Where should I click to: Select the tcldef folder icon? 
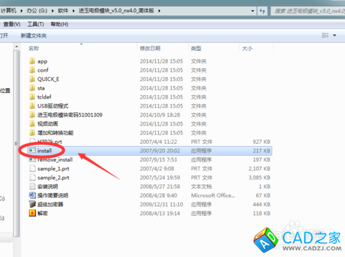pyautogui.click(x=32, y=97)
